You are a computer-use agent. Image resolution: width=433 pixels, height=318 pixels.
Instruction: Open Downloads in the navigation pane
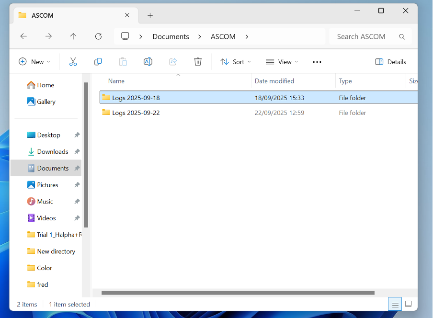coord(52,152)
